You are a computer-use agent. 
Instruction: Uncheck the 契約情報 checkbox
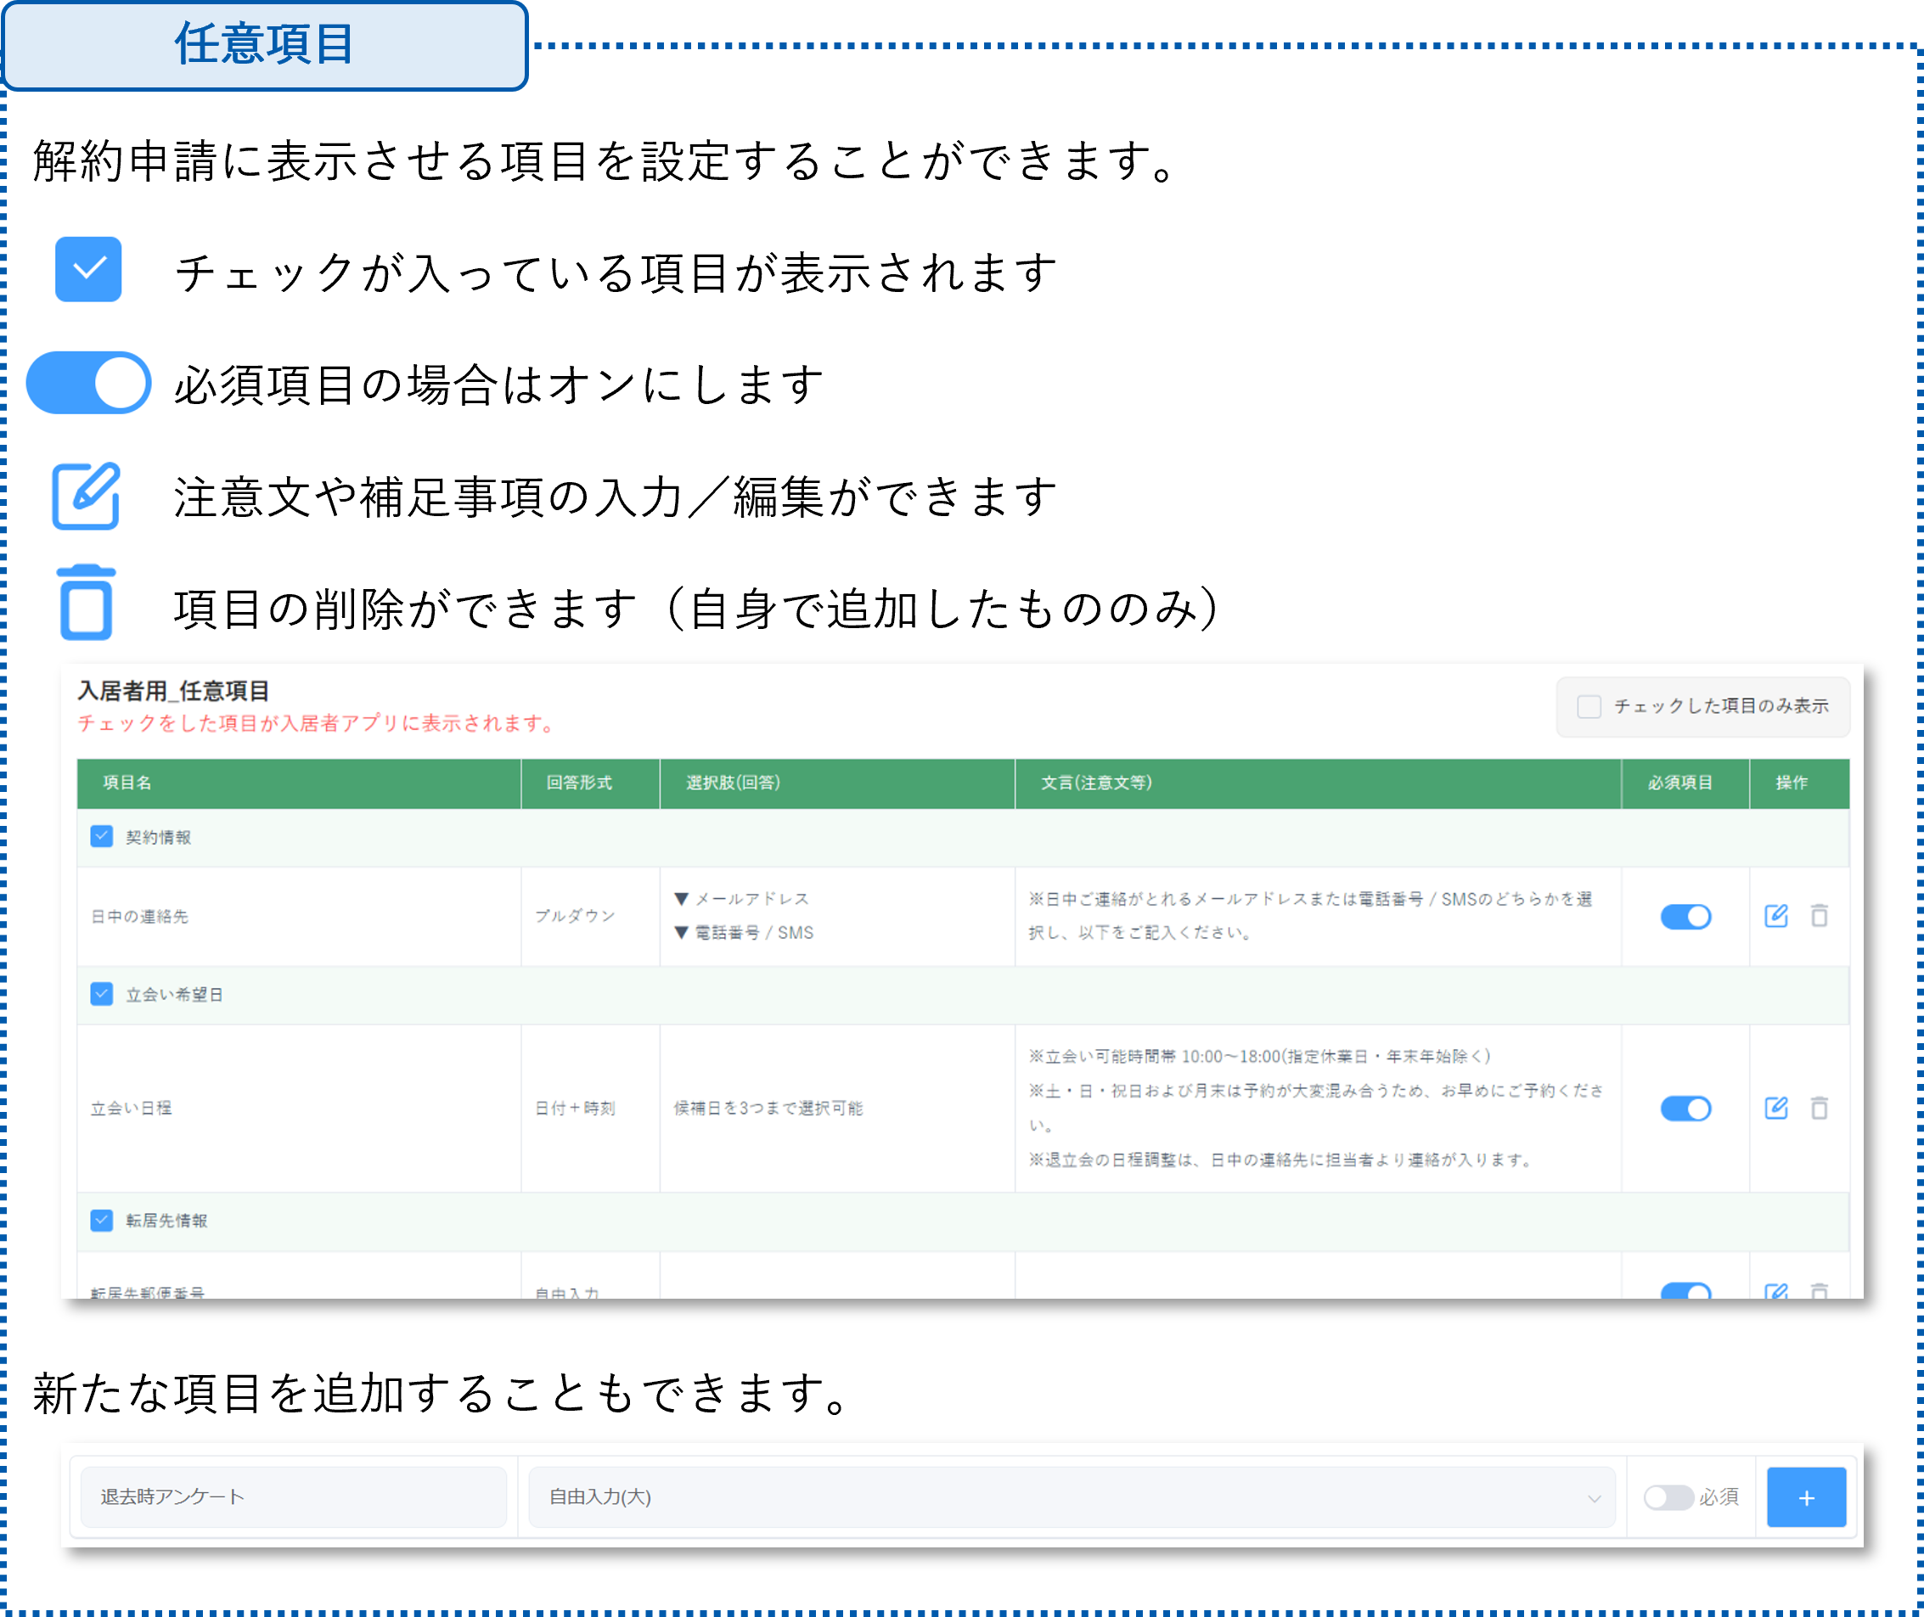tap(102, 837)
